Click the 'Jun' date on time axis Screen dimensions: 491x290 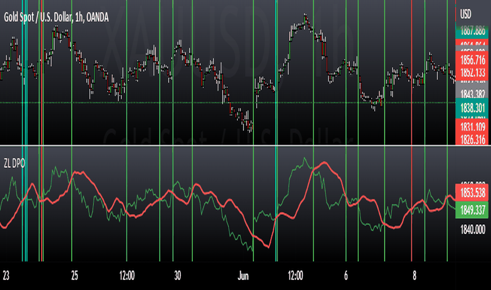click(243, 276)
